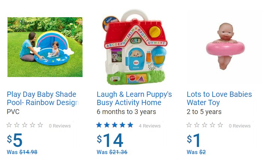This screenshot has width=266, height=163.
Task: Click the $5 price of the Baby Shade Pool
Action: 15,141
